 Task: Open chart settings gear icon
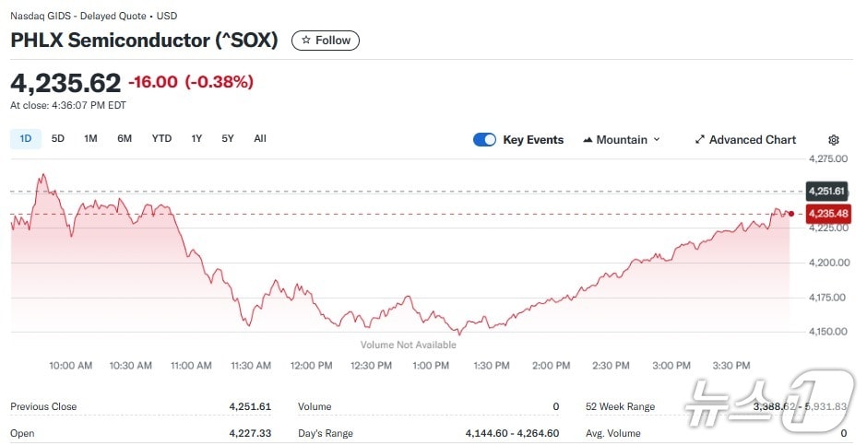tap(834, 140)
